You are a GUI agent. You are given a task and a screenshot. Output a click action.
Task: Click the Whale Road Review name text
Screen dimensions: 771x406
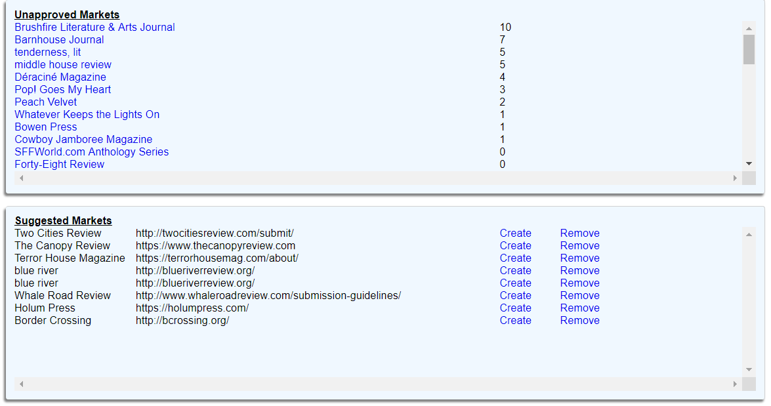62,295
